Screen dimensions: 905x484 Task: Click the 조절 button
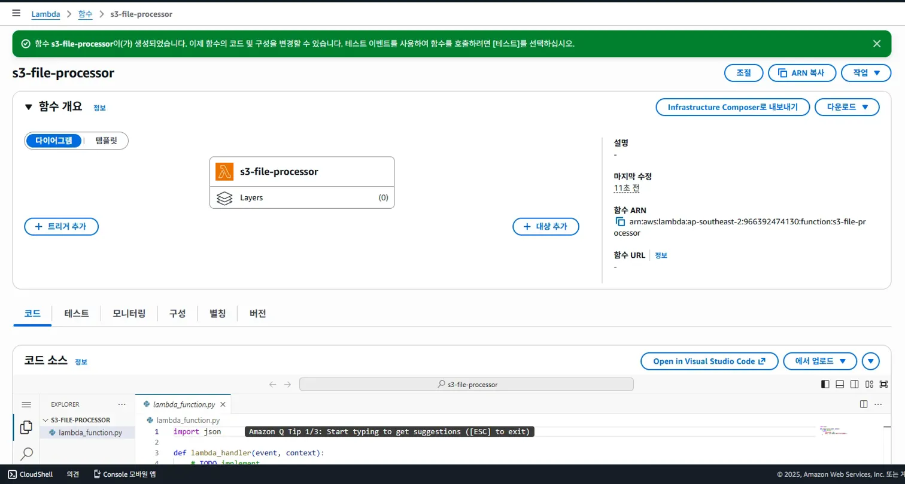click(743, 73)
